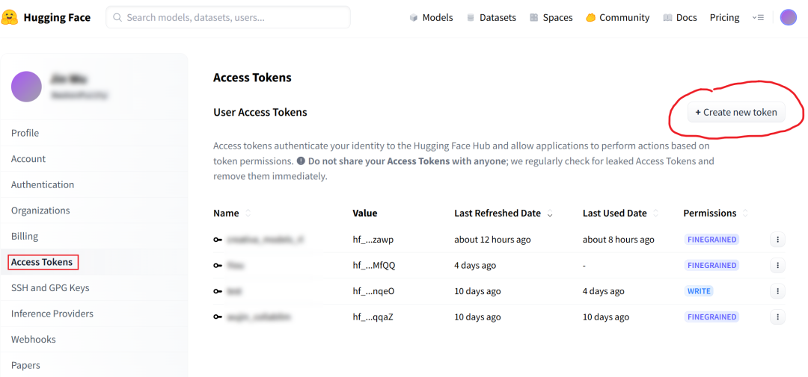This screenshot has height=377, width=808.
Task: Open options menu for hf_...zawp token
Action: (x=777, y=240)
